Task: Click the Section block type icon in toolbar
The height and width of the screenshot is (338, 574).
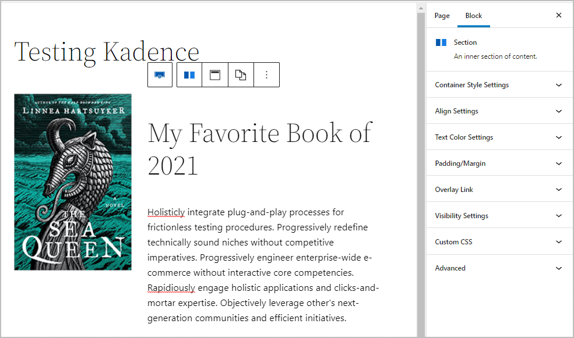Action: point(189,75)
